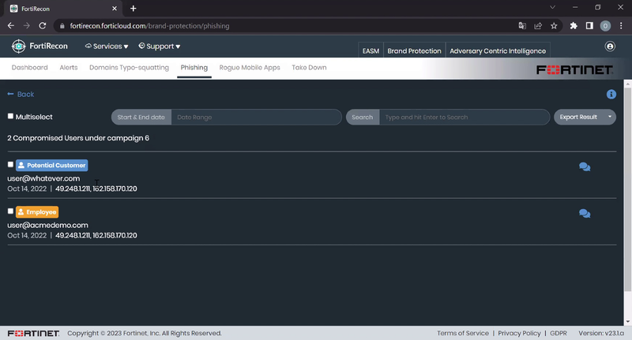Select the Phishing tab
This screenshot has height=340, width=632.
[194, 68]
